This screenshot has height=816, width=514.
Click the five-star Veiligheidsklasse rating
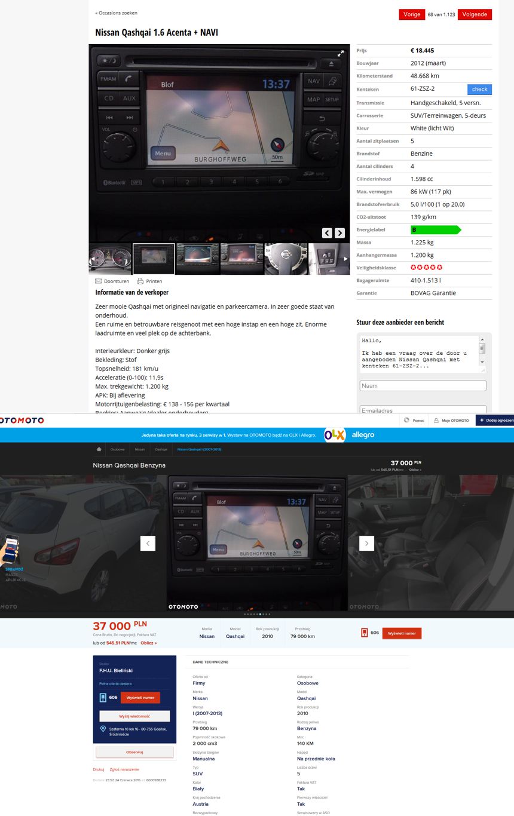pos(427,268)
